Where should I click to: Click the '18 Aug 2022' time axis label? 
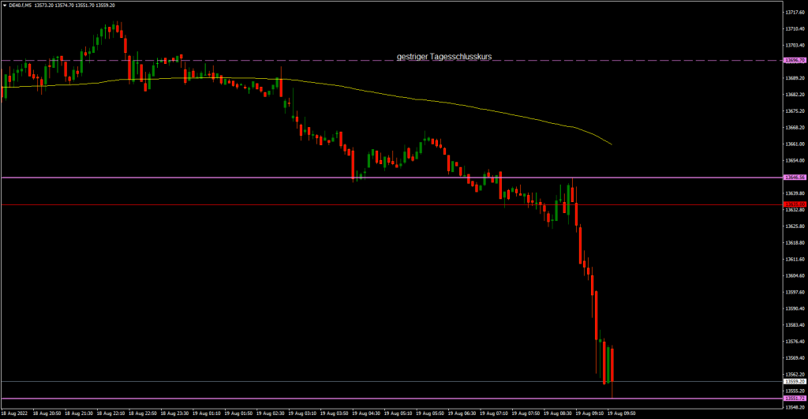pyautogui.click(x=17, y=413)
